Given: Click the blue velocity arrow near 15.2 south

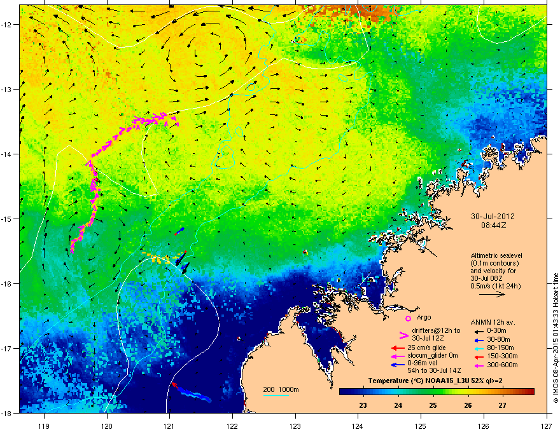Looking at the screenshot, I should coord(179,231).
